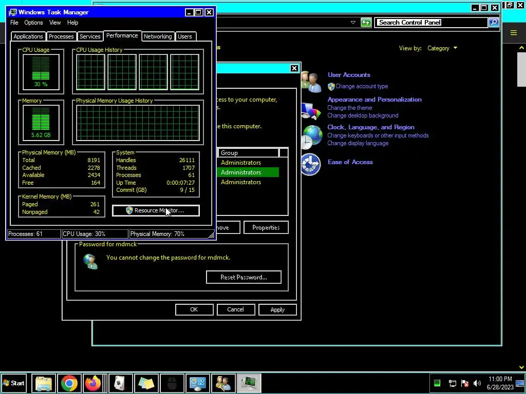Image resolution: width=526 pixels, height=394 pixels.
Task: Open the Action Center flag tray icon
Action: (x=465, y=383)
